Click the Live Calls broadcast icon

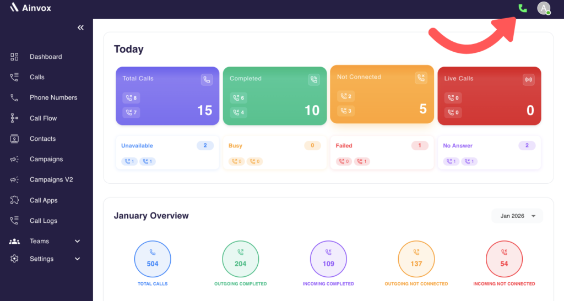pyautogui.click(x=528, y=79)
